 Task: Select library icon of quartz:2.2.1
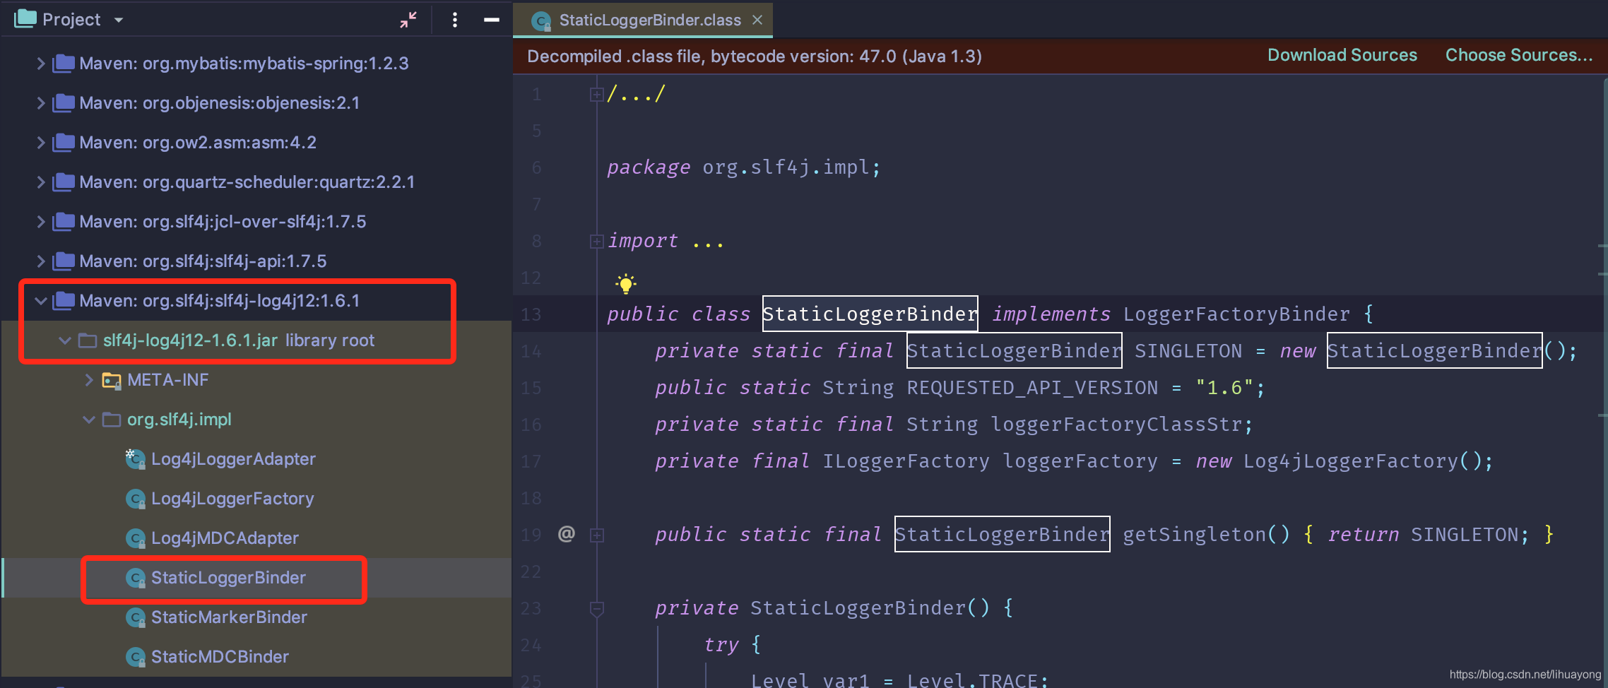(x=64, y=182)
